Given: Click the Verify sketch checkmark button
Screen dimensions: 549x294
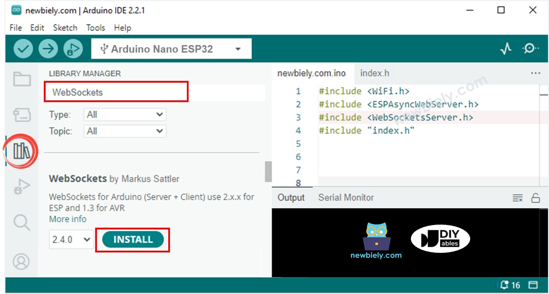Looking at the screenshot, I should (23, 49).
